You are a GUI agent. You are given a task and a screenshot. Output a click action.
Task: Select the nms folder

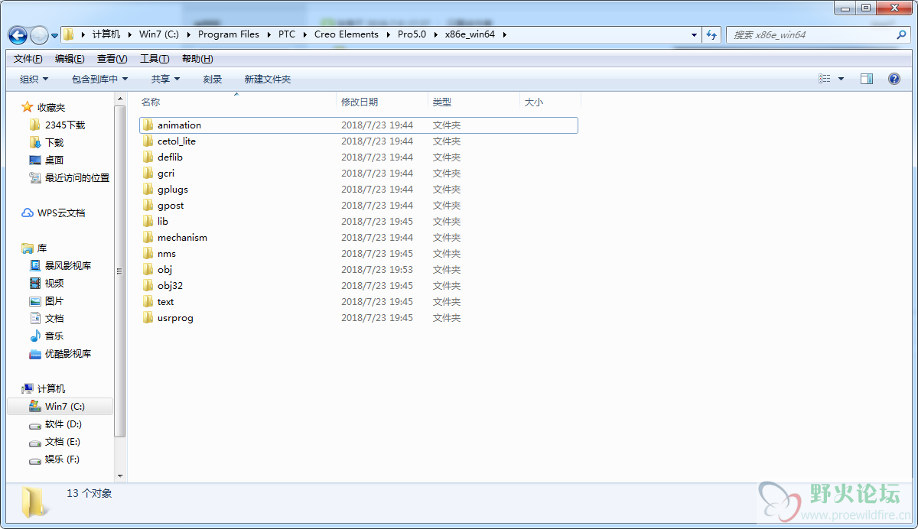click(x=358, y=254)
